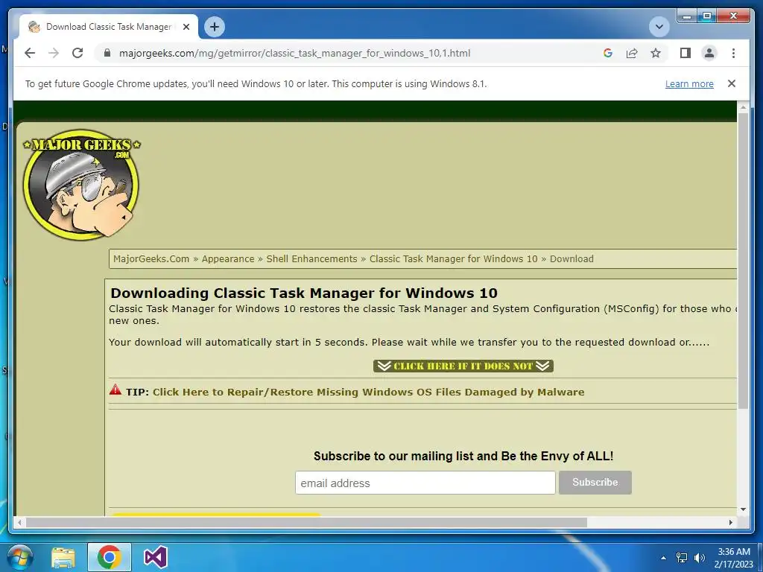
Task: Show hidden system tray icons
Action: coord(663,558)
